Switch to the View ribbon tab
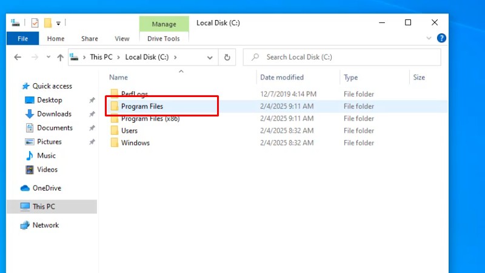This screenshot has width=485, height=273. (x=122, y=38)
